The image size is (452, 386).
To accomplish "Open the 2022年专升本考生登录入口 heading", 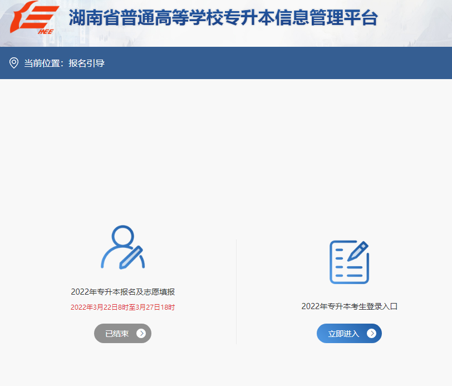I will pyautogui.click(x=349, y=306).
